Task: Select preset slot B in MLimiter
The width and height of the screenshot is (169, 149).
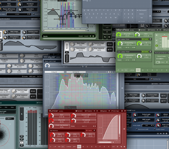Action: (x=83, y=147)
